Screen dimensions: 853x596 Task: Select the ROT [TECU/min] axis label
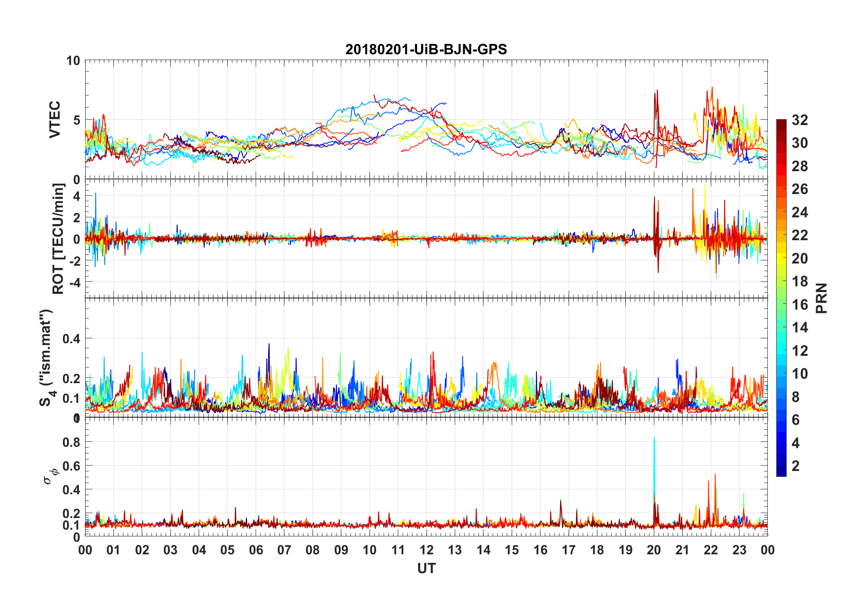pyautogui.click(x=58, y=238)
